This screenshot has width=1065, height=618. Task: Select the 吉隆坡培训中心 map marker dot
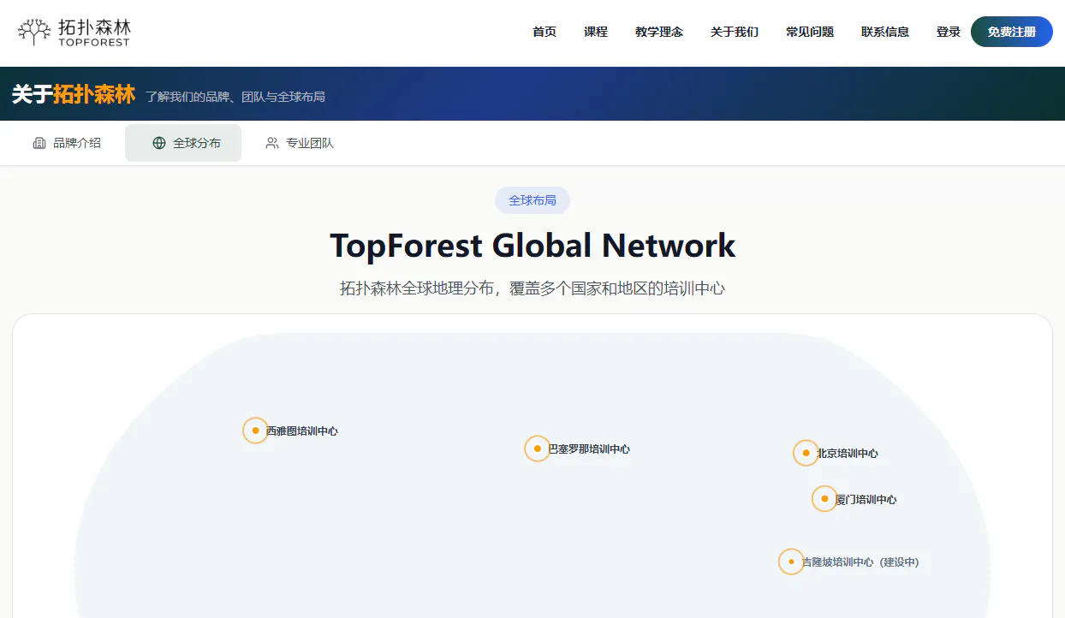tap(791, 562)
